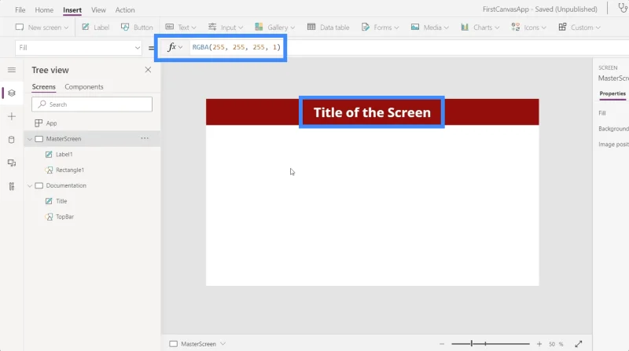Collapse the MasterScreen tree node

click(x=30, y=139)
